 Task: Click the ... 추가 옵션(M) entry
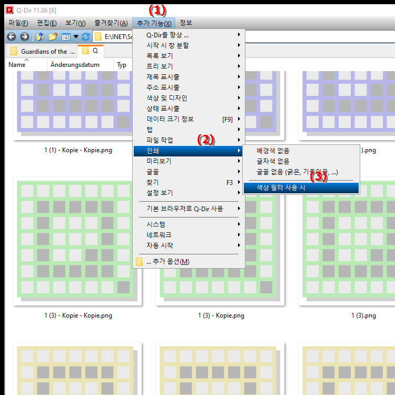point(189,261)
